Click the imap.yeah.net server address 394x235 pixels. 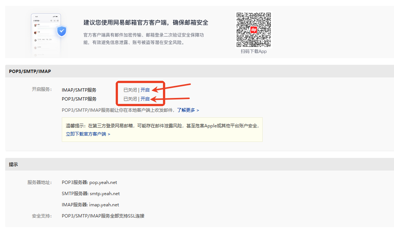pyautogui.click(x=104, y=205)
